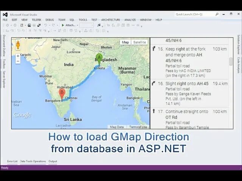This screenshot has height=181, width=242.
Task: Click the Save toolbar icon
Action: click(x=34, y=25)
